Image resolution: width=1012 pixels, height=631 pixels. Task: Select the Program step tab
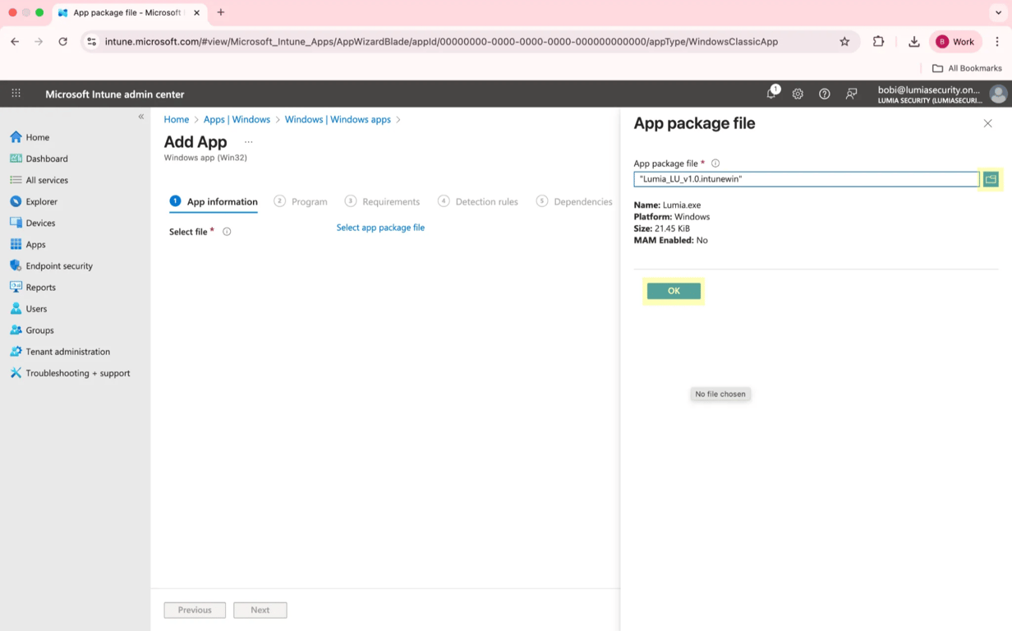[301, 201]
